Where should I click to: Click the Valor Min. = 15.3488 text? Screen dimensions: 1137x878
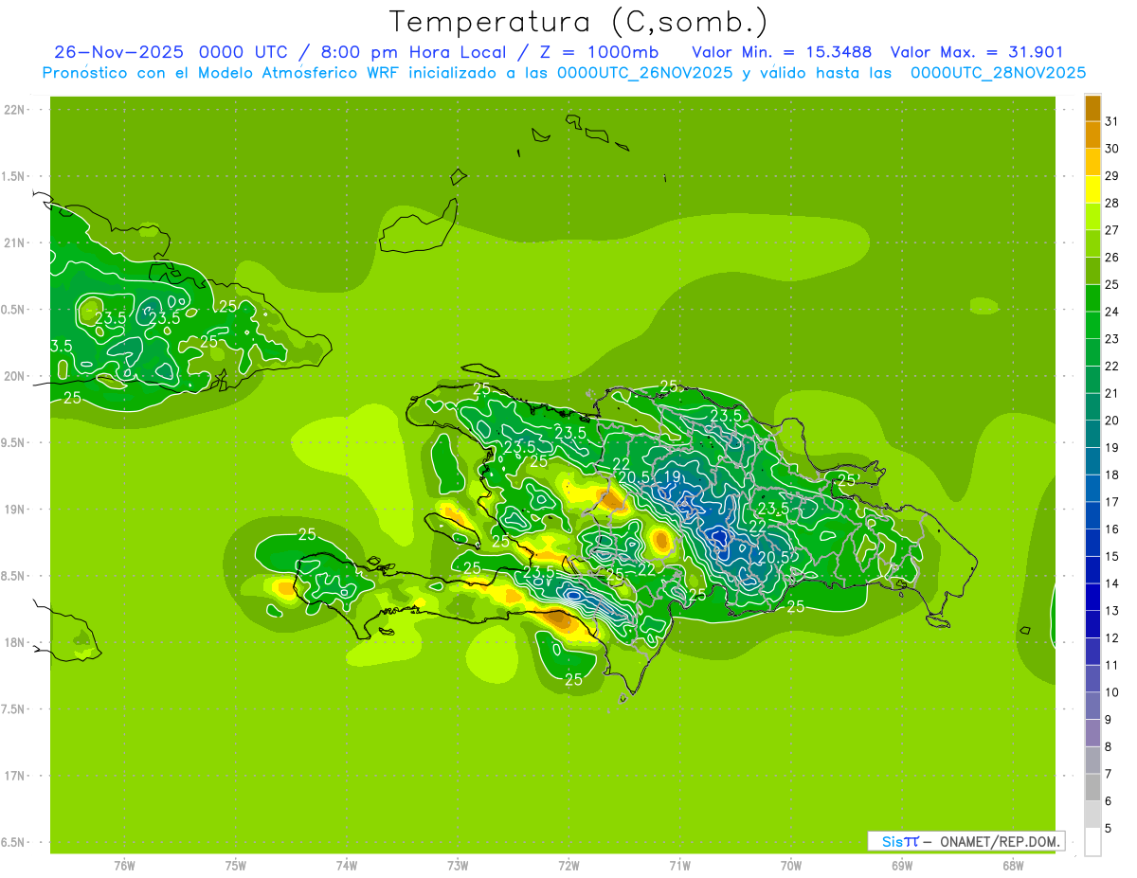[x=782, y=52]
